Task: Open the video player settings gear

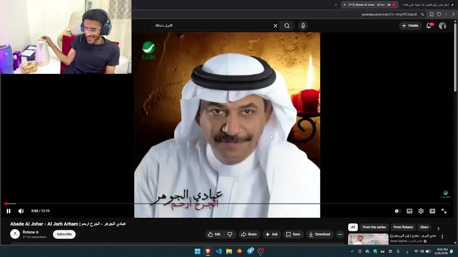Action: click(x=421, y=211)
